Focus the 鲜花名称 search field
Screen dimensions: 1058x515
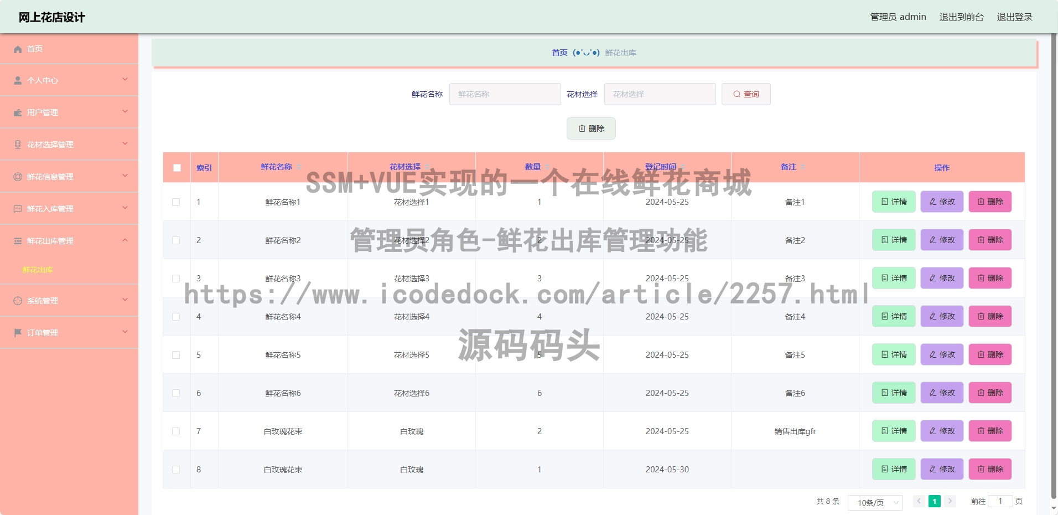click(505, 94)
